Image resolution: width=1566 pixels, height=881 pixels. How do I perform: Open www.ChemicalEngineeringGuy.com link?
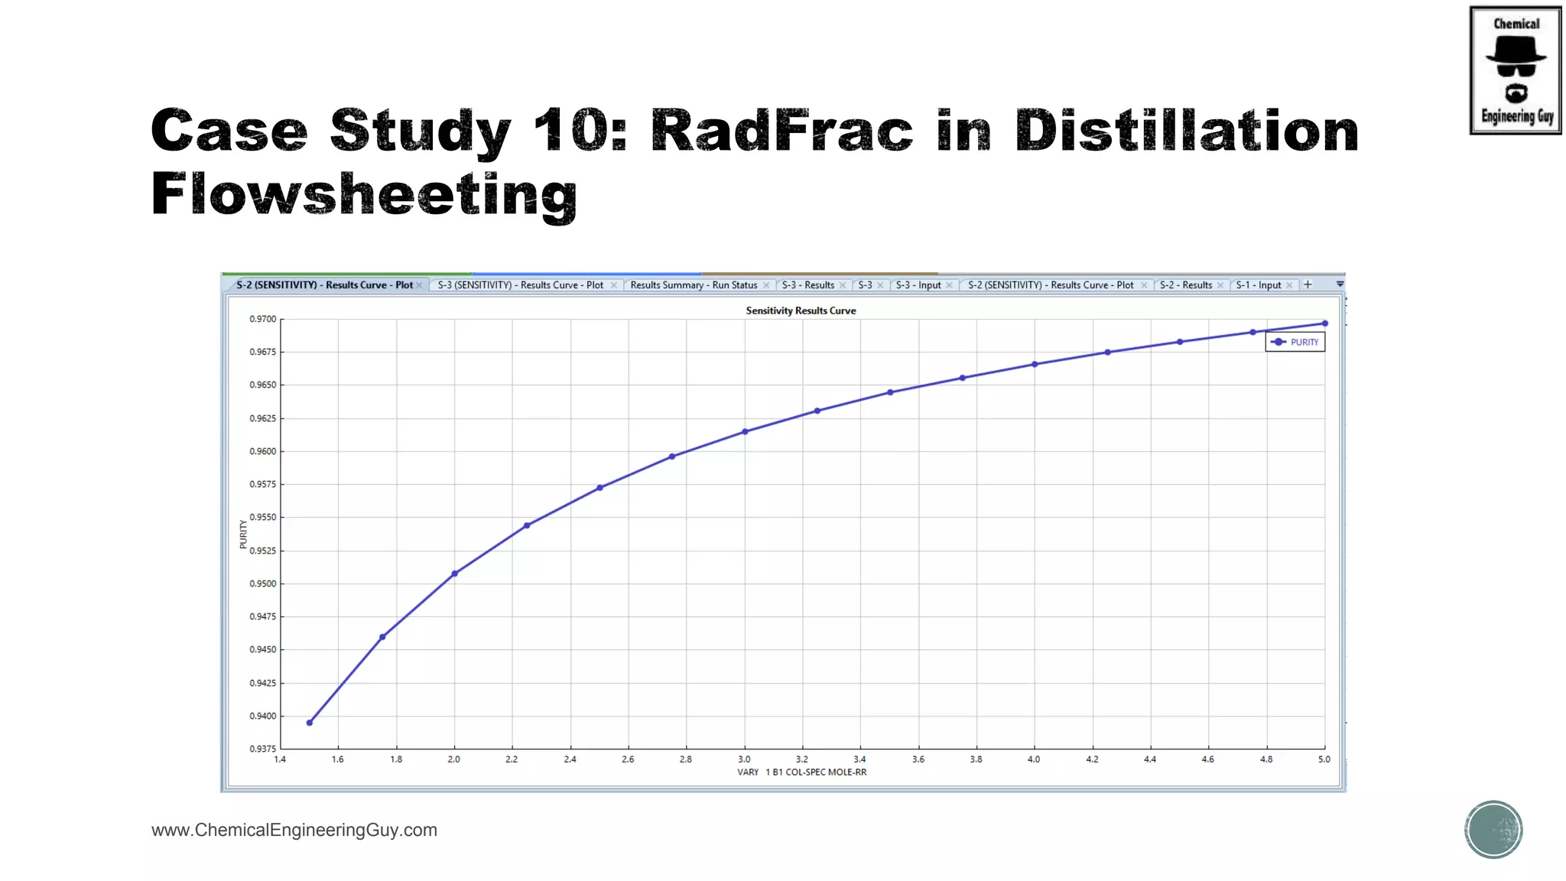tap(294, 830)
